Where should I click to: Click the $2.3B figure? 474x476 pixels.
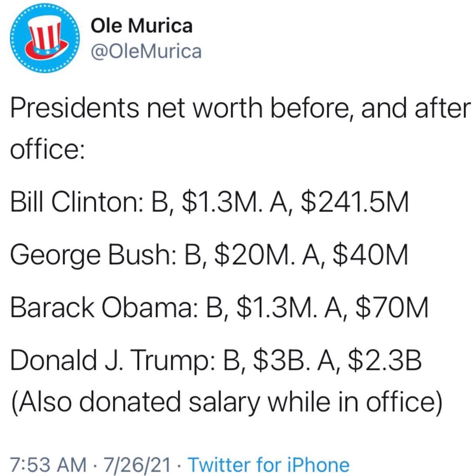384,360
